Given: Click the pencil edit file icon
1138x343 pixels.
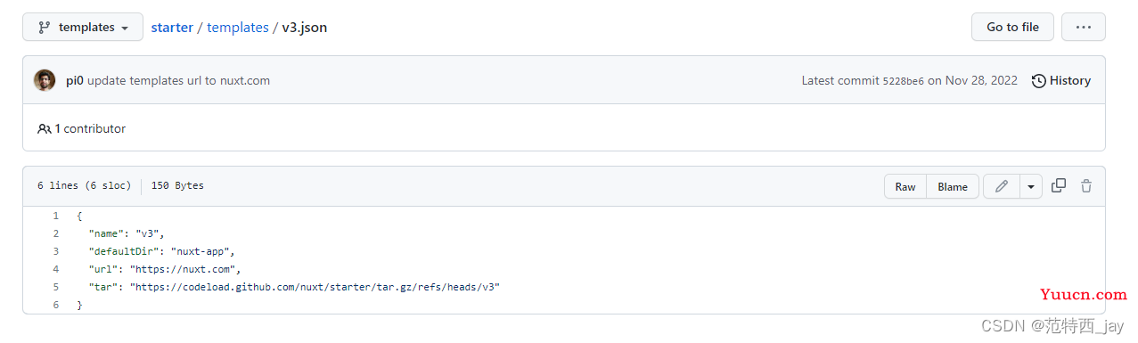Looking at the screenshot, I should (1002, 186).
